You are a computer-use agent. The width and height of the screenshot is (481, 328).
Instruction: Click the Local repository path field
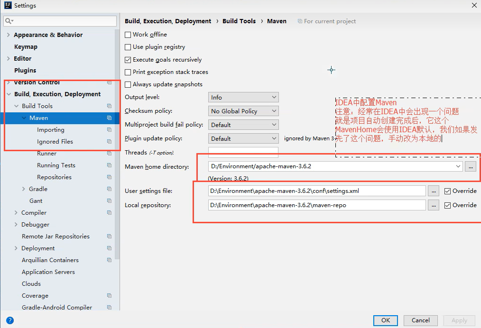[317, 205]
